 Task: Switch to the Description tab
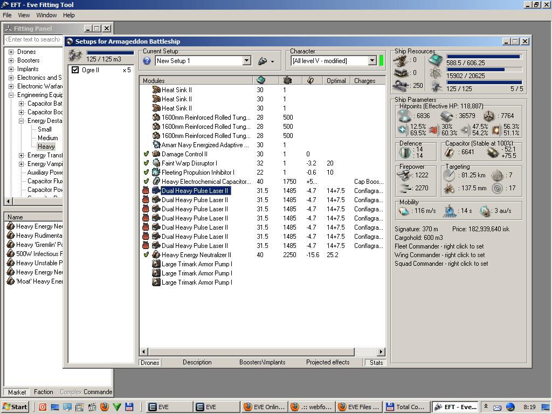pyautogui.click(x=197, y=362)
